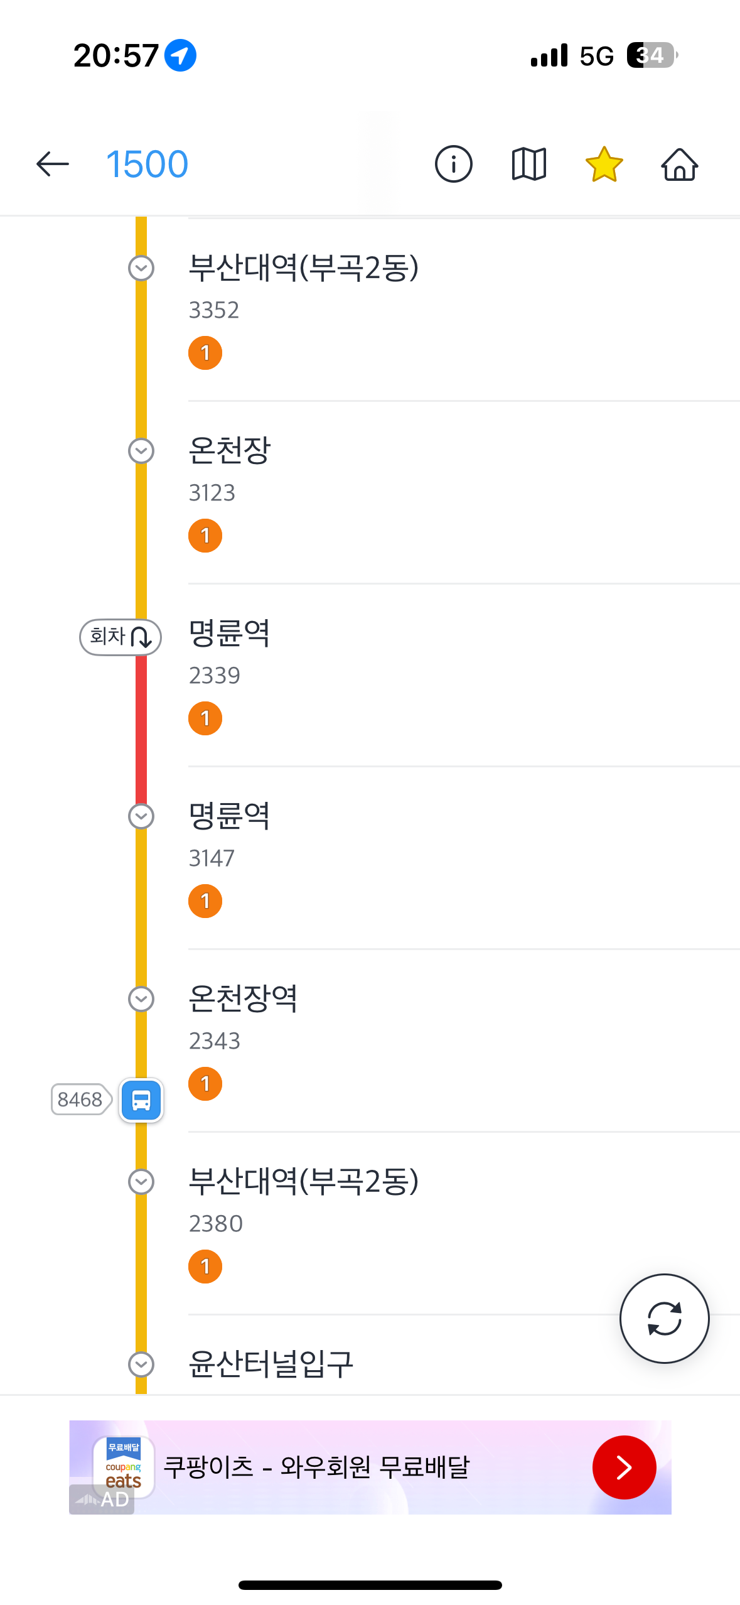The image size is (740, 1605).
Task: Tap subway line 1 badge under 온천장
Action: click(x=205, y=536)
